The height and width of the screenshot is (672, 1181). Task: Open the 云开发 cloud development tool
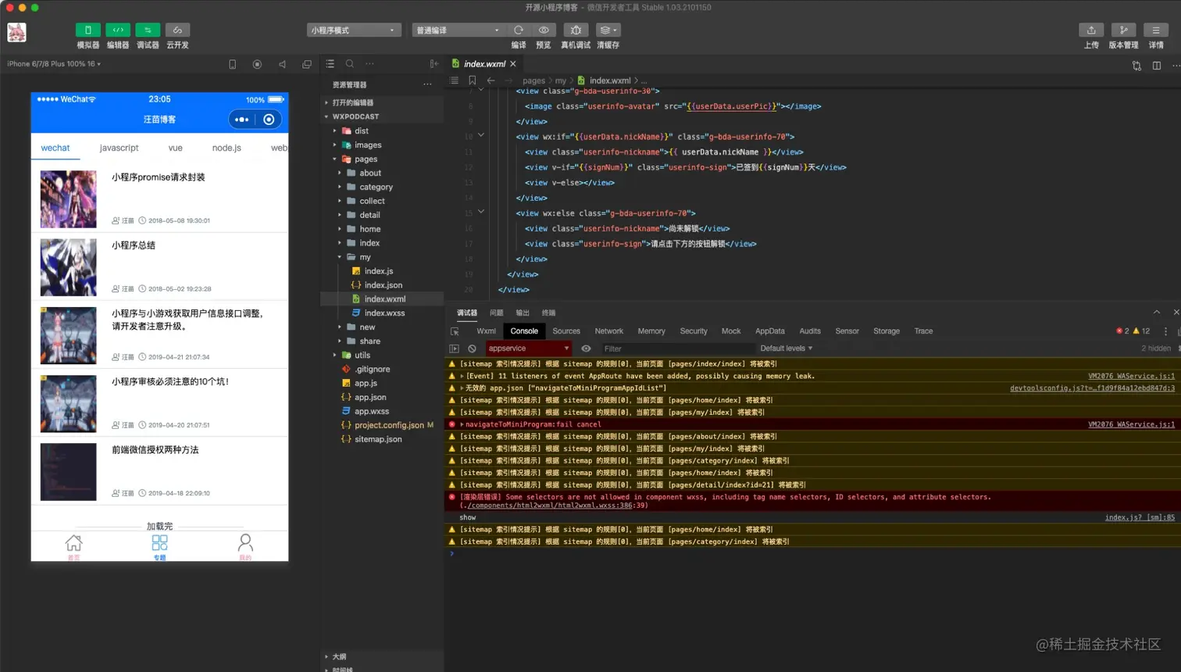coord(177,30)
